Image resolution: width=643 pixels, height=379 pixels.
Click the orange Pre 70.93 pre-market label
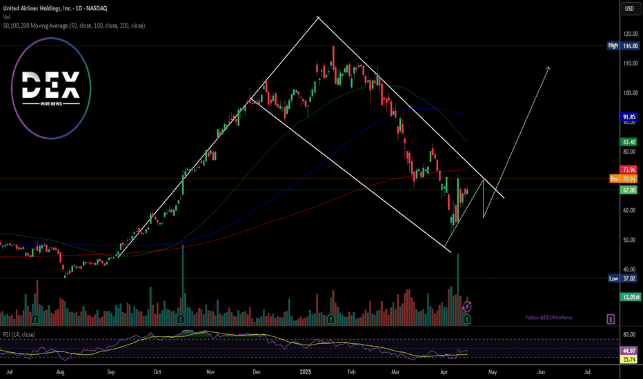point(624,179)
